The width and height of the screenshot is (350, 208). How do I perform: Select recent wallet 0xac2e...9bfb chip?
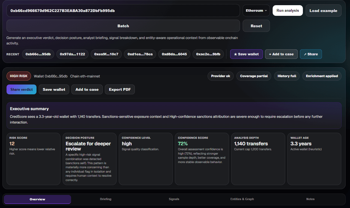click(208, 54)
